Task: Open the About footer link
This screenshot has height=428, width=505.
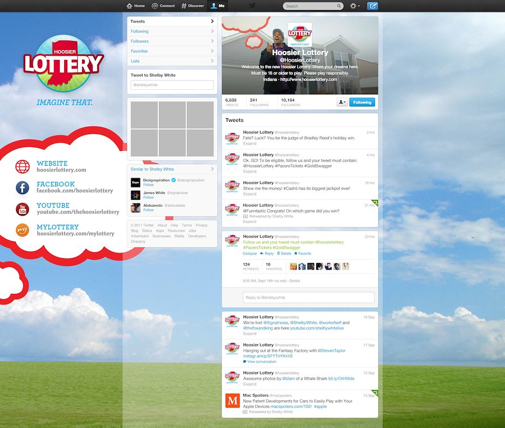Action: pyautogui.click(x=163, y=225)
